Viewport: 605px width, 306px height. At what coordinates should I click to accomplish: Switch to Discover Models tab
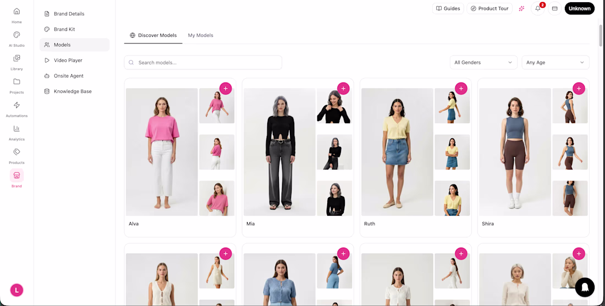click(153, 35)
